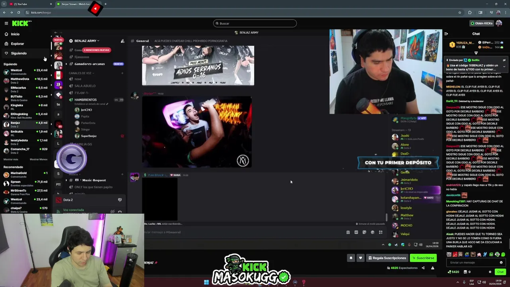This screenshot has width=510, height=287.
Task: Open recommended channel MrStivenTc
Action: 25,192
